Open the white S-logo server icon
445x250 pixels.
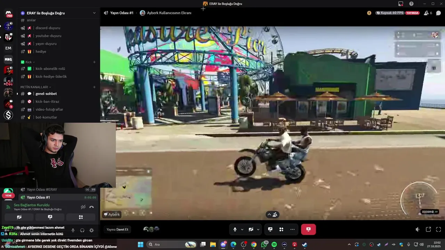(8, 115)
